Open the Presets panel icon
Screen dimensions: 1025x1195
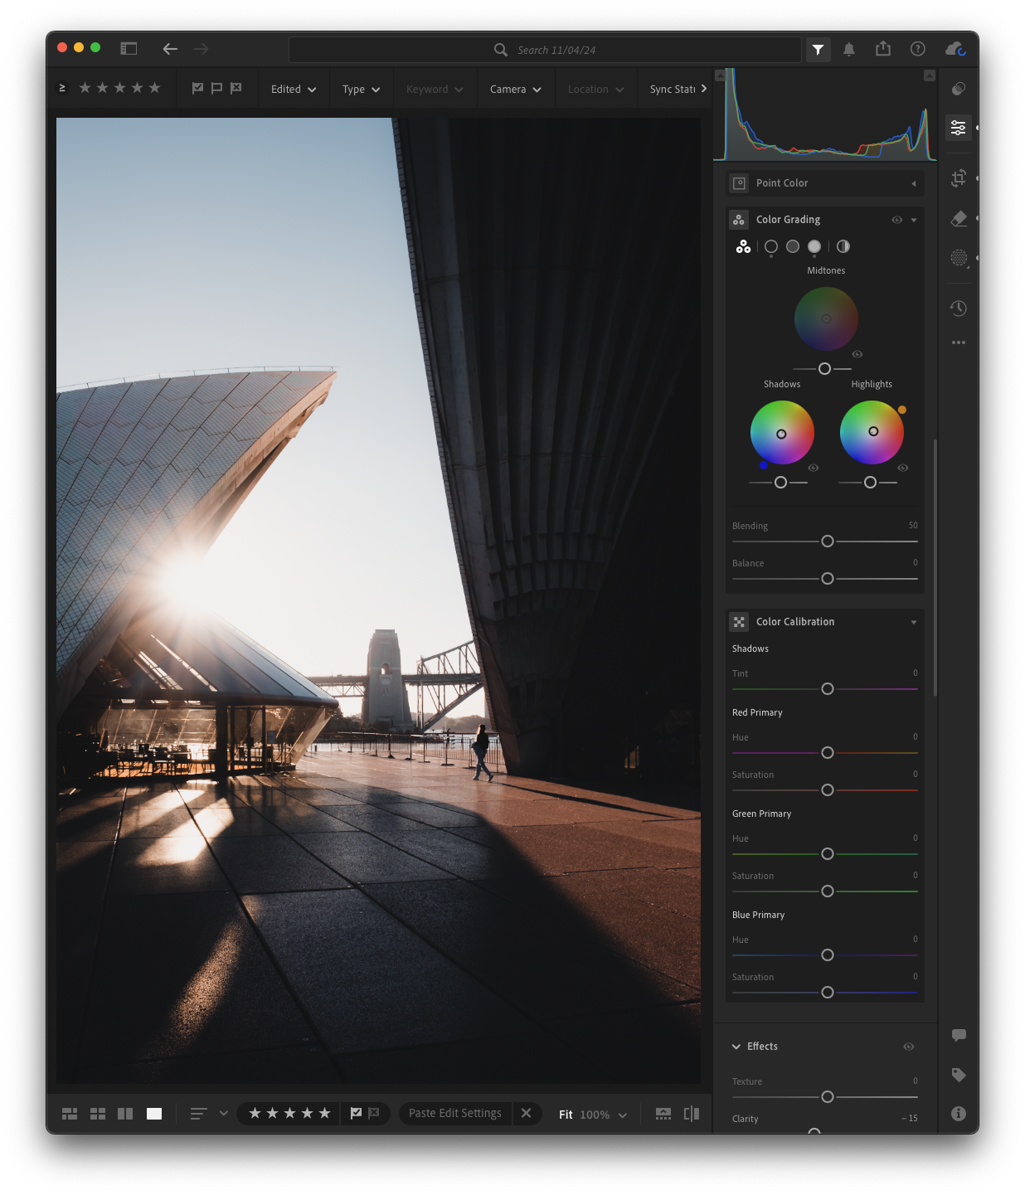(959, 89)
